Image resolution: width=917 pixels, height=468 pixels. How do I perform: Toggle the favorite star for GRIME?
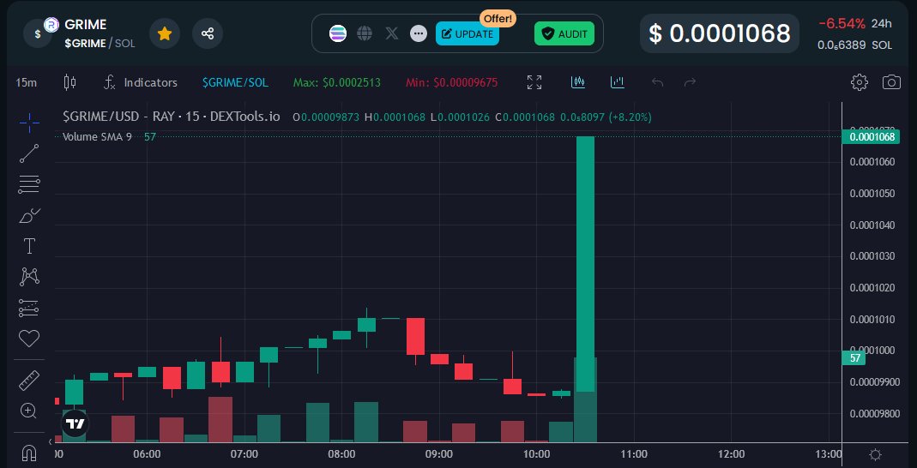(x=165, y=34)
